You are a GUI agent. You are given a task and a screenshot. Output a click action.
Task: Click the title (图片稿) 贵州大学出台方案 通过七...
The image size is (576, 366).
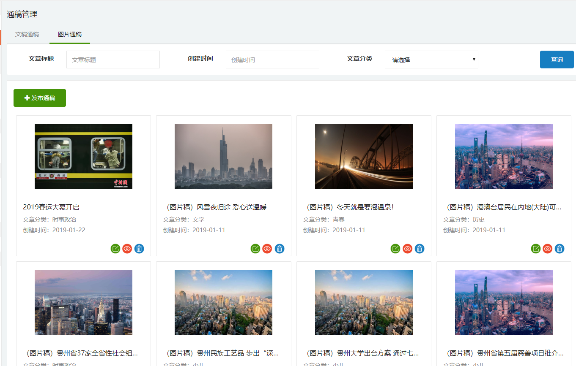pos(361,353)
